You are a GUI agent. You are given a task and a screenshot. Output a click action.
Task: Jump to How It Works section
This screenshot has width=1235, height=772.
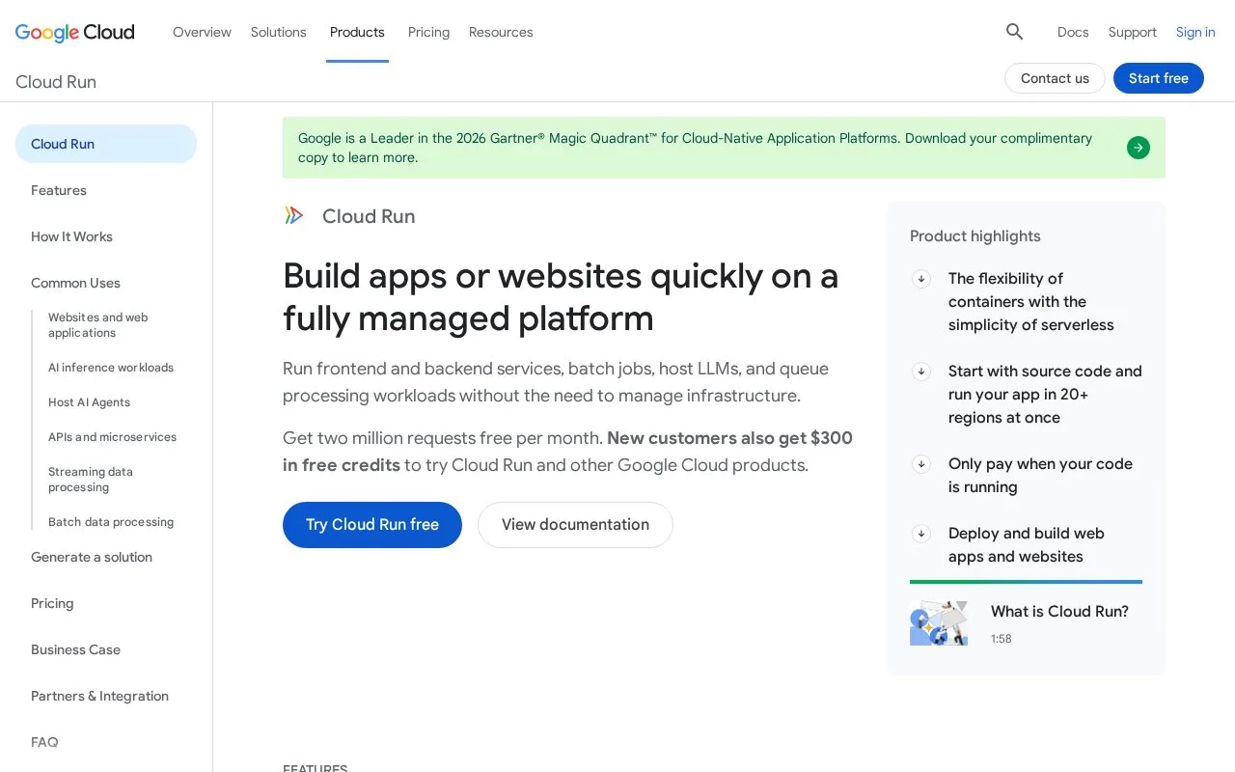point(71,236)
